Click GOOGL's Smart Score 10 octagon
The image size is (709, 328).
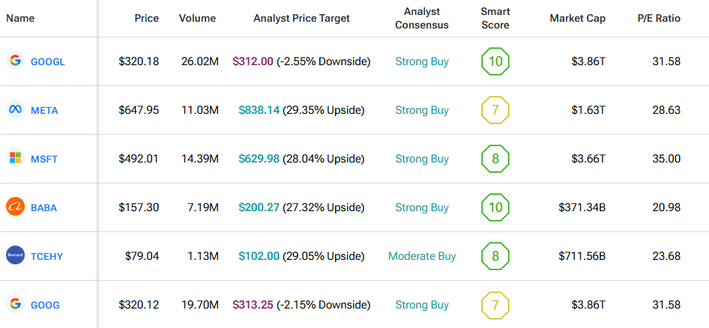(495, 61)
